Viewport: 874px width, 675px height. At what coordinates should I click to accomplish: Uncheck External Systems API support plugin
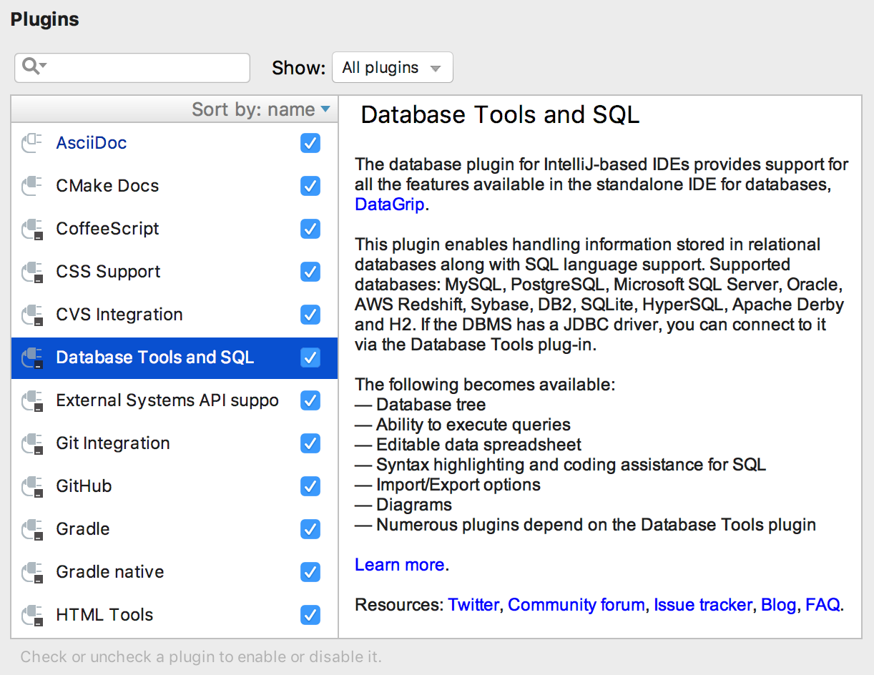pos(310,400)
